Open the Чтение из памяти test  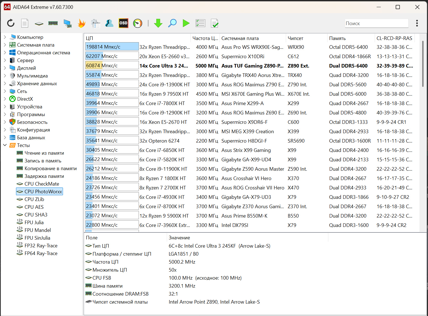[44, 153]
